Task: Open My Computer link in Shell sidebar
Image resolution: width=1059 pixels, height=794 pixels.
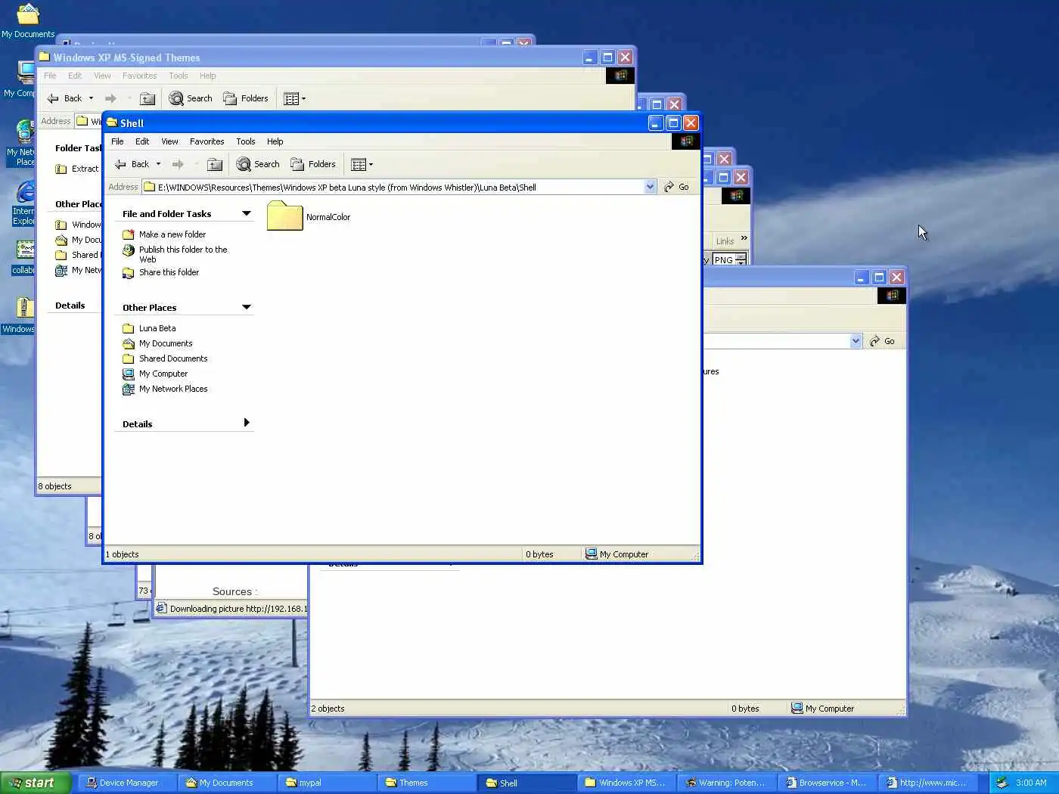Action: 163,374
